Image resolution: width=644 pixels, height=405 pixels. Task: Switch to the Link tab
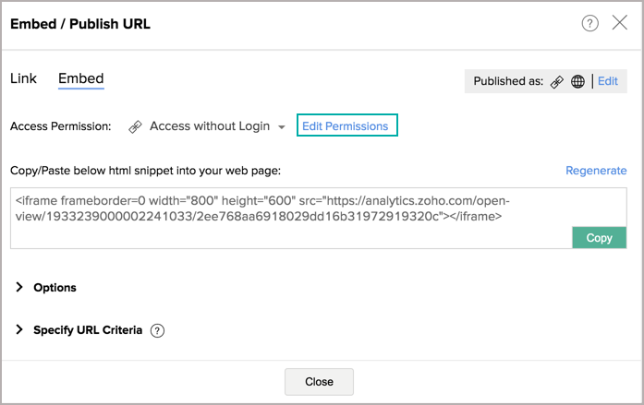coord(23,78)
